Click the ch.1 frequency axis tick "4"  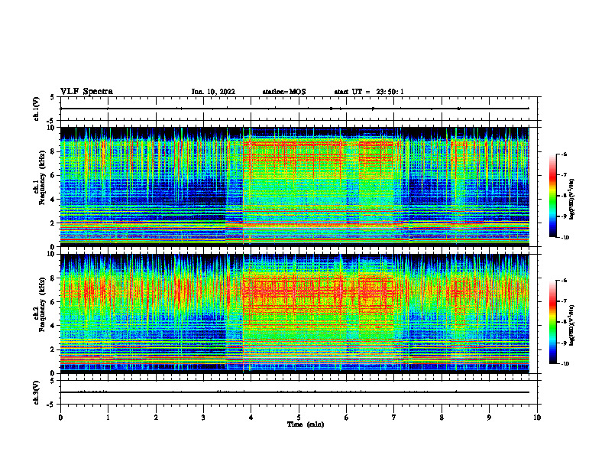coord(53,200)
